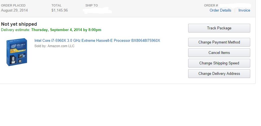
Task: Click the green delivery estimate date text
Action: [66, 30]
